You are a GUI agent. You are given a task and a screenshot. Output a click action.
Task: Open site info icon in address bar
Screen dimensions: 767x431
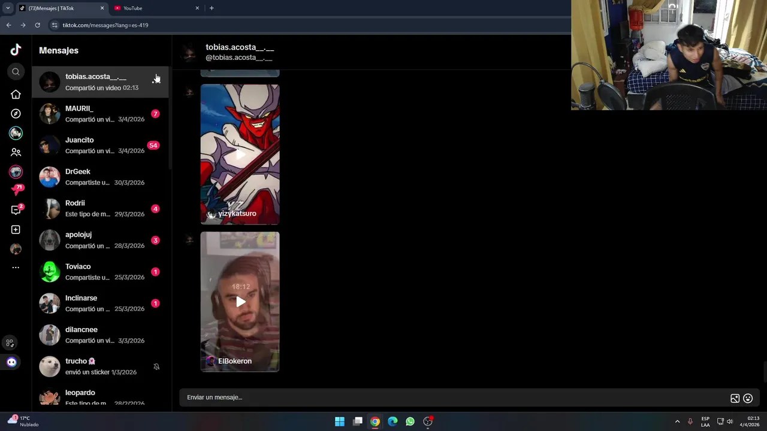pyautogui.click(x=55, y=25)
